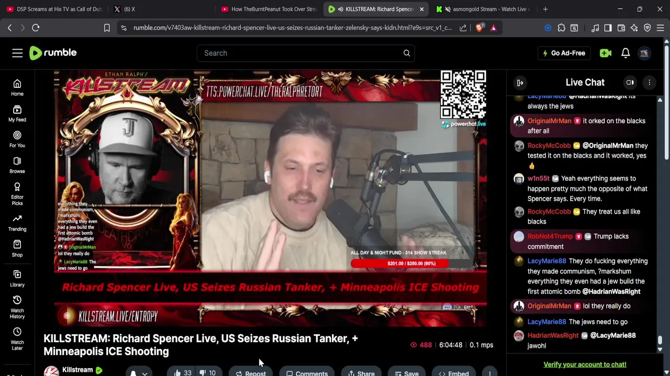Close the KILLSTREAM browser tab
The image size is (670, 376).
pos(422,9)
